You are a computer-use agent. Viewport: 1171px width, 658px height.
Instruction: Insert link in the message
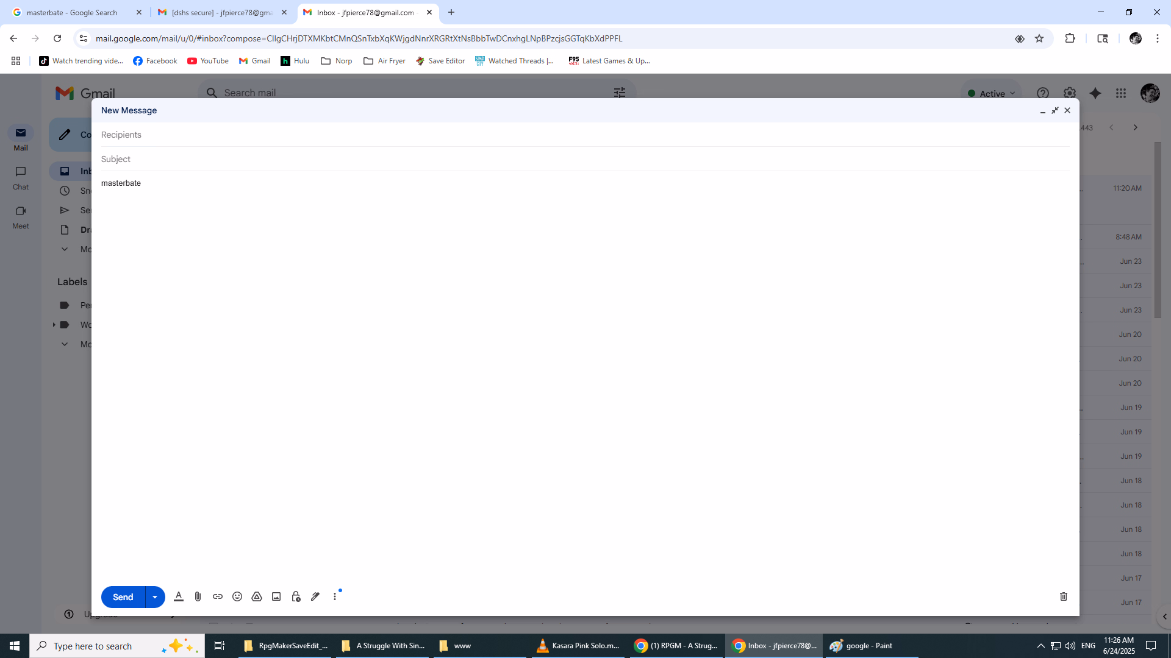point(218,597)
